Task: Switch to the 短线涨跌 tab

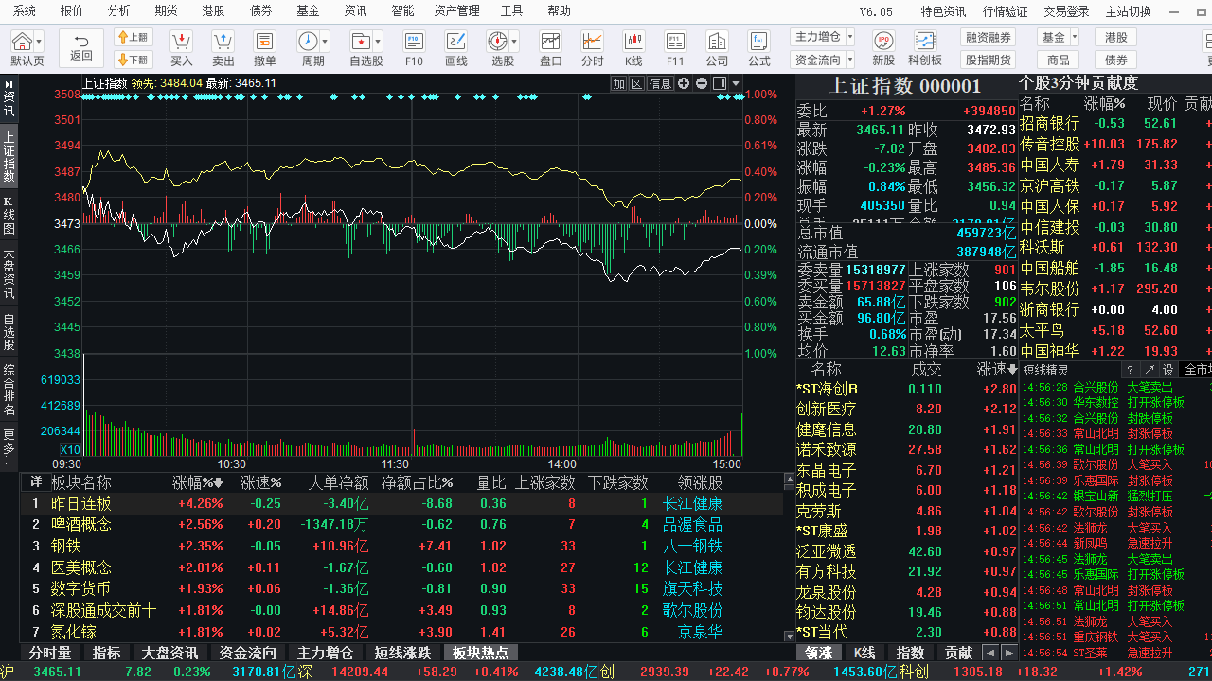Action: point(402,653)
